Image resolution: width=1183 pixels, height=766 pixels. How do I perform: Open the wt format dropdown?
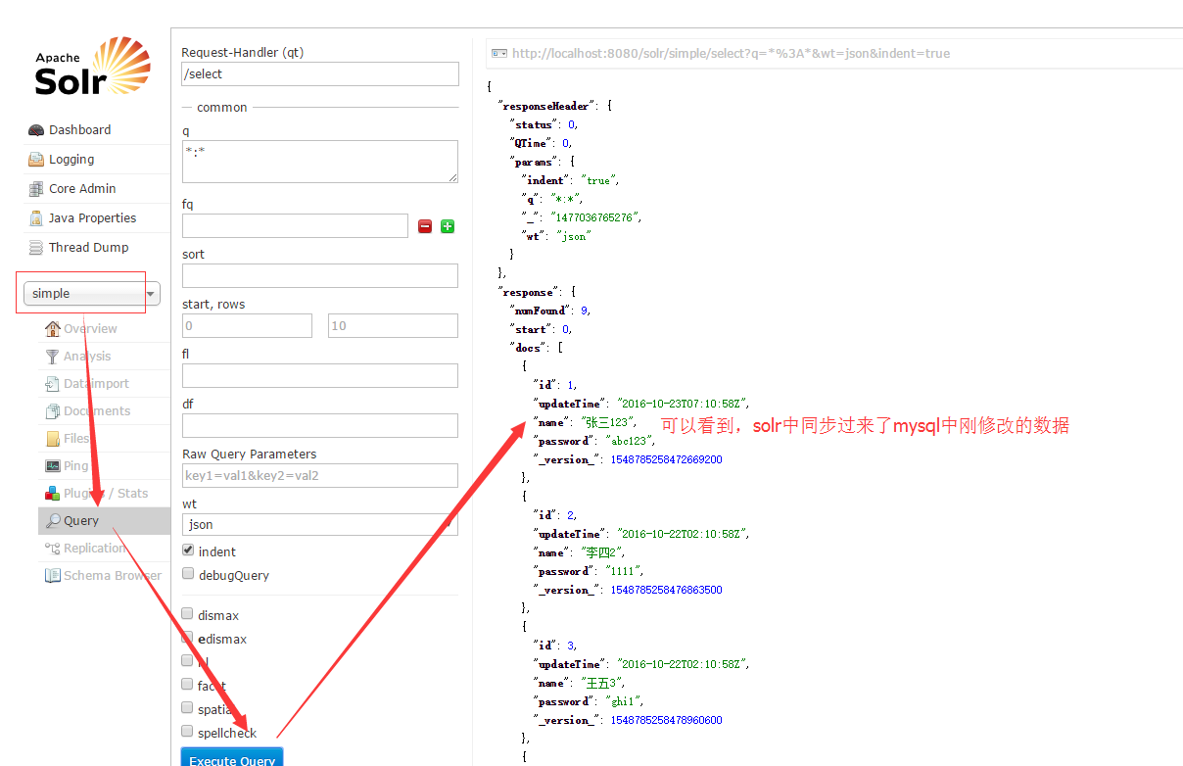(x=320, y=524)
